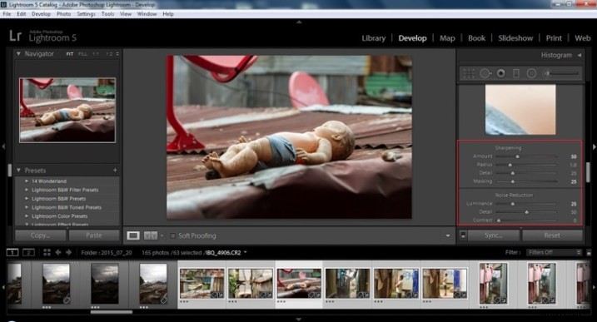Image resolution: width=597 pixels, height=322 pixels.
Task: Adjust the Sharpening Radius slider
Action: tap(510, 165)
